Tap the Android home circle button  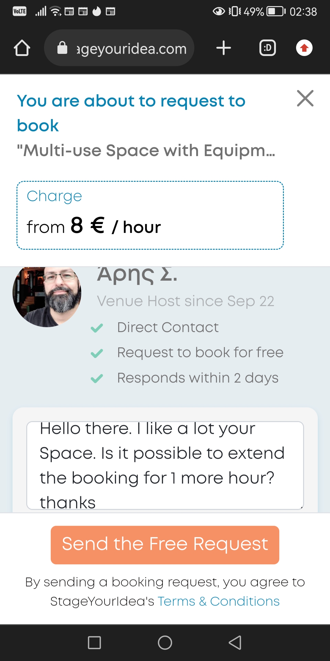tap(165, 642)
